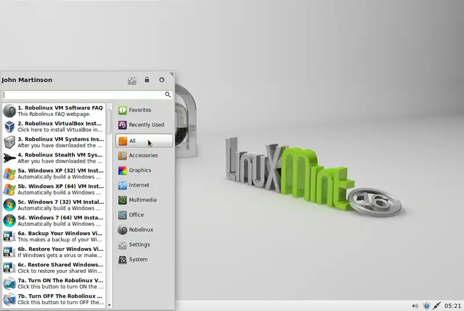The height and width of the screenshot is (311, 464).
Task: Click the 6c. Restore Shared Windows... icon
Action: (x=9, y=268)
